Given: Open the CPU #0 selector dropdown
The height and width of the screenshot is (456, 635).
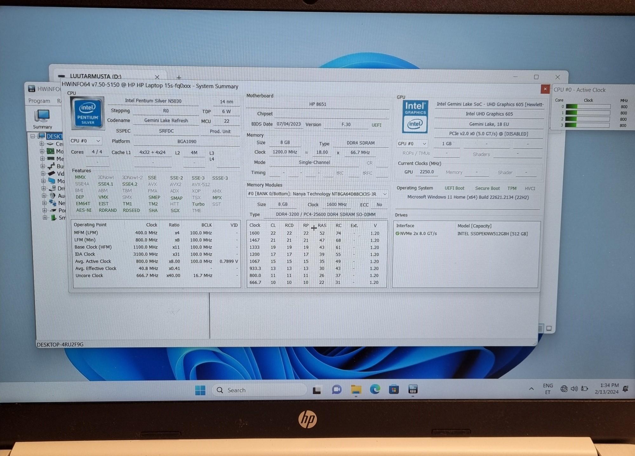Looking at the screenshot, I should coord(85,141).
